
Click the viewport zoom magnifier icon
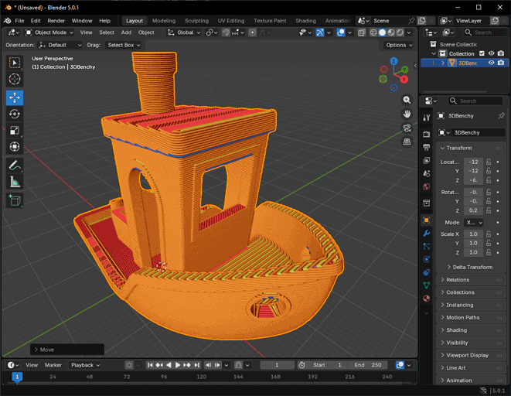[407, 100]
